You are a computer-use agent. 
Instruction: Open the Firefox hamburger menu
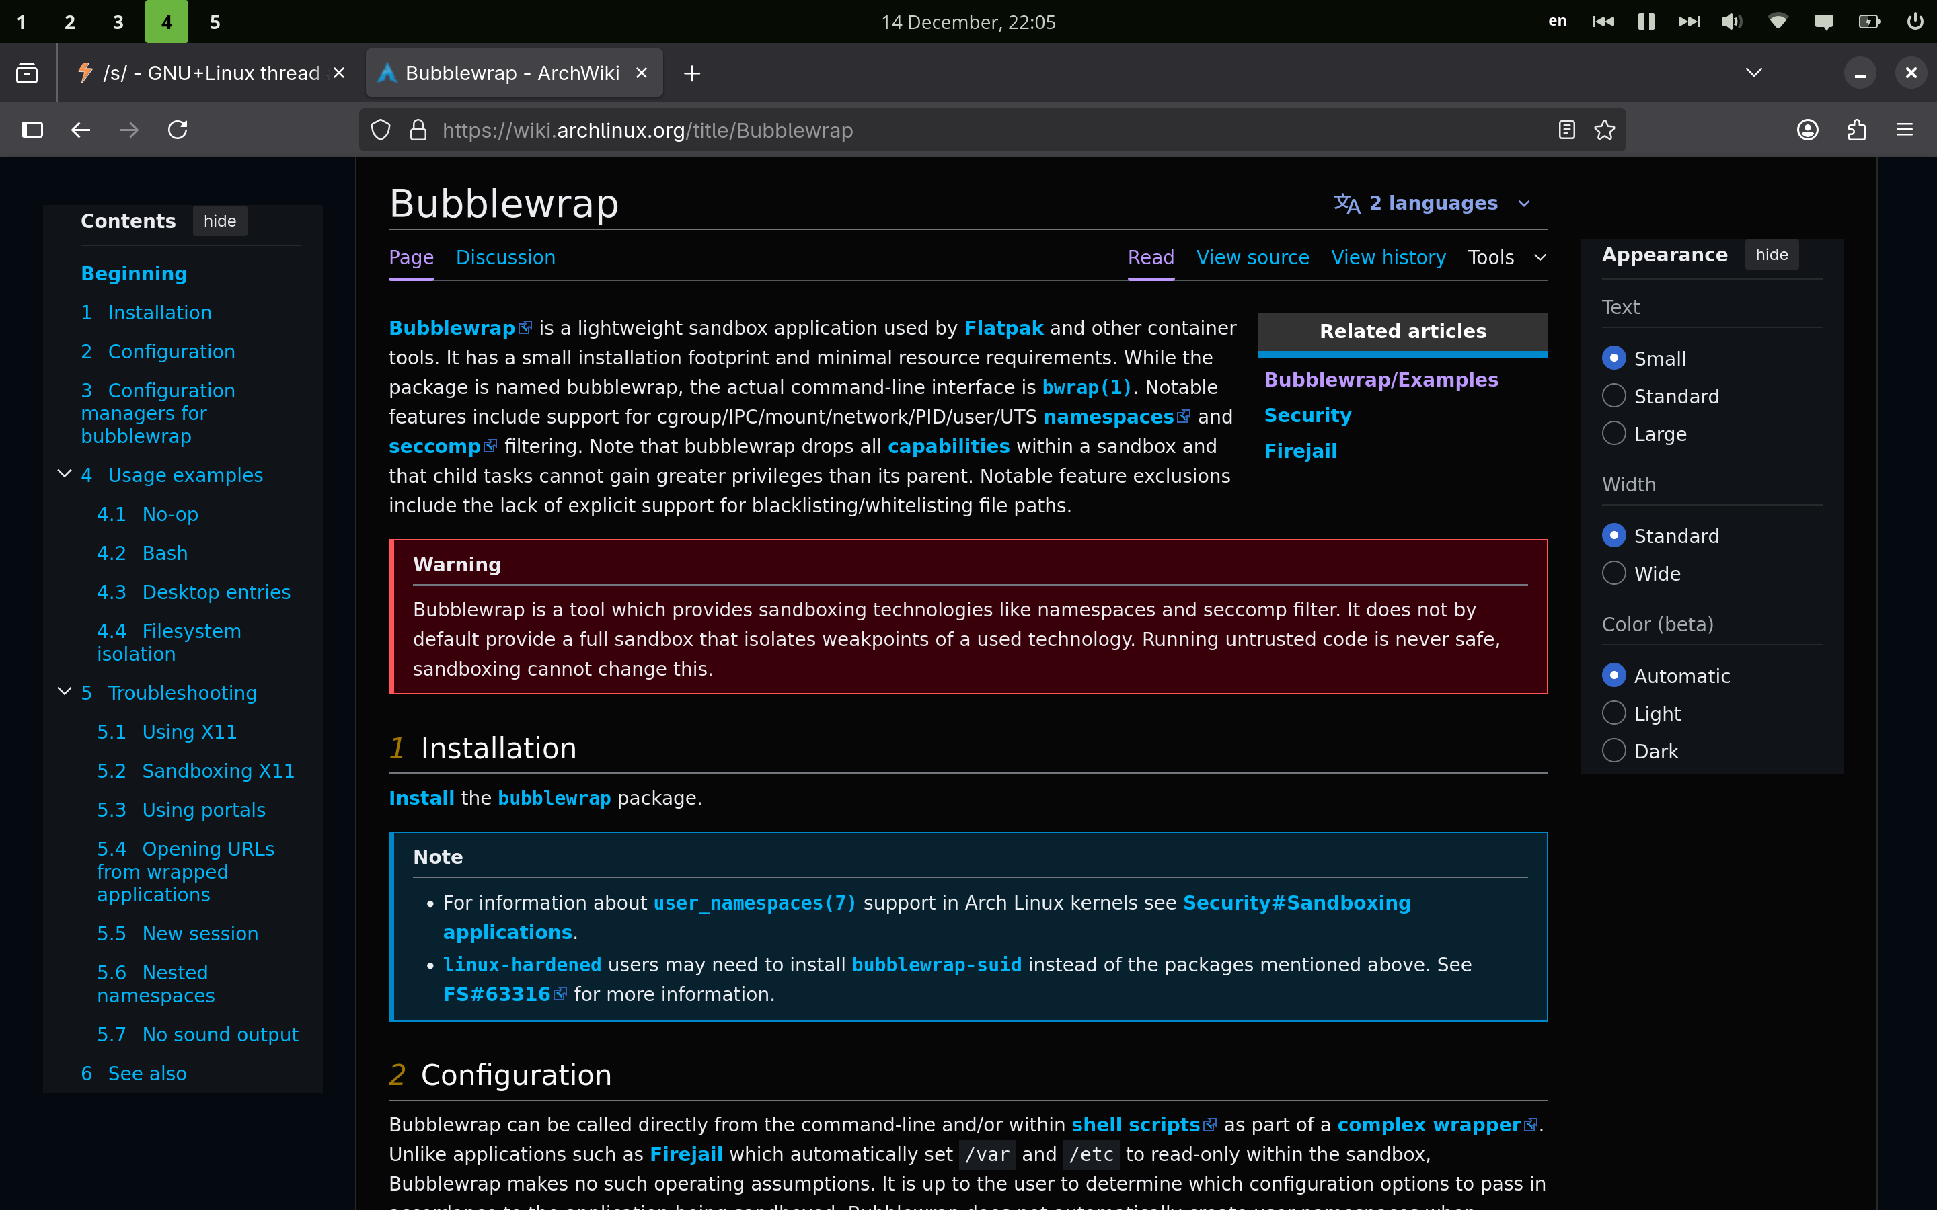point(1904,130)
